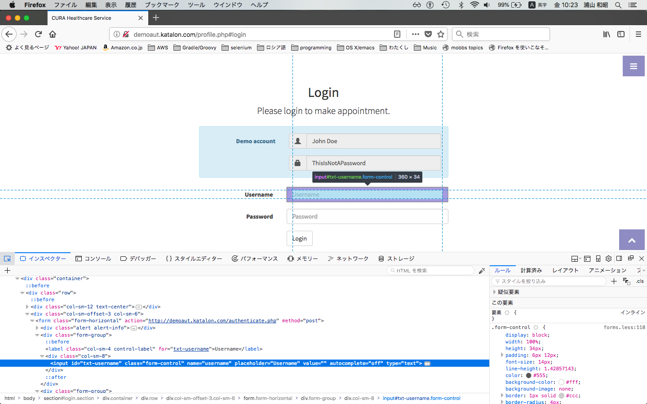
Task: Go back with browser back arrow
Action: click(9, 34)
